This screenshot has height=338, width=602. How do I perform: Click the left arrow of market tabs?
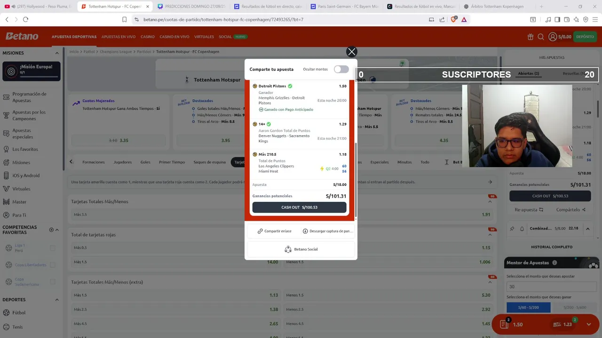coord(71,162)
